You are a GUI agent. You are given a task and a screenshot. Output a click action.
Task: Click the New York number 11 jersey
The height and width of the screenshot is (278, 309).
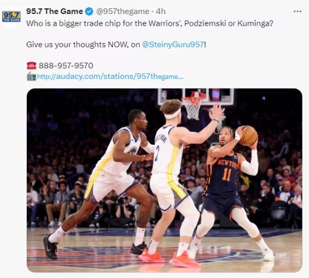[x=224, y=172]
